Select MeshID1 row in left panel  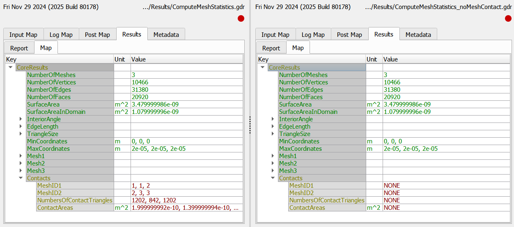[124, 186]
